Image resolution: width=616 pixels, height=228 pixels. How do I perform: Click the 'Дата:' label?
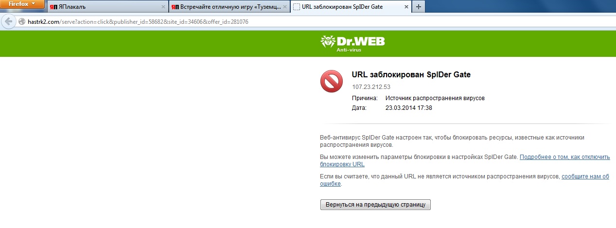point(359,108)
